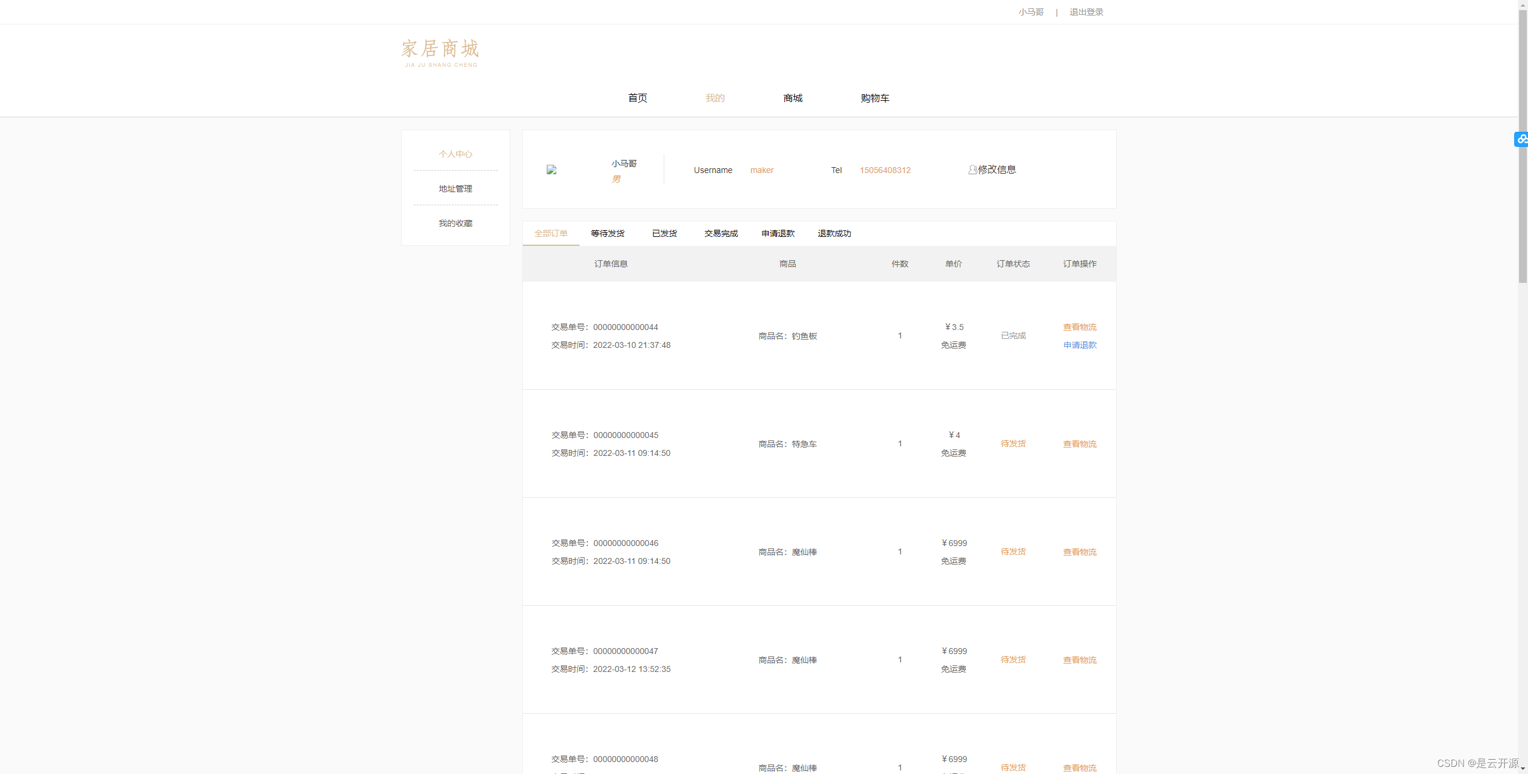Click 退出登录 to log out
This screenshot has width=1528, height=774.
(x=1086, y=12)
